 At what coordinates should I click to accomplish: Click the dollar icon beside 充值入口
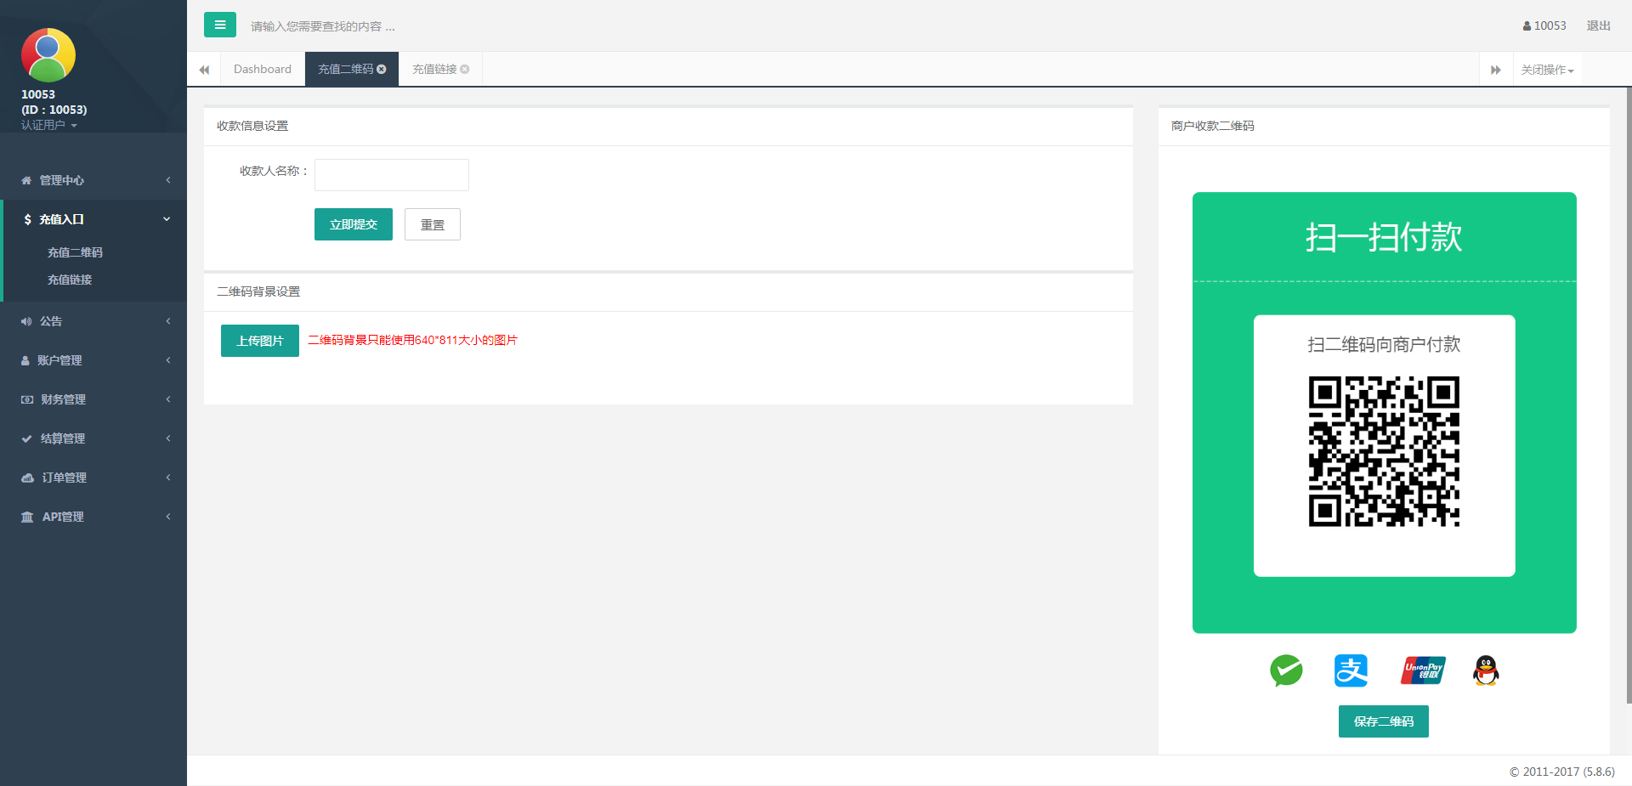[27, 219]
